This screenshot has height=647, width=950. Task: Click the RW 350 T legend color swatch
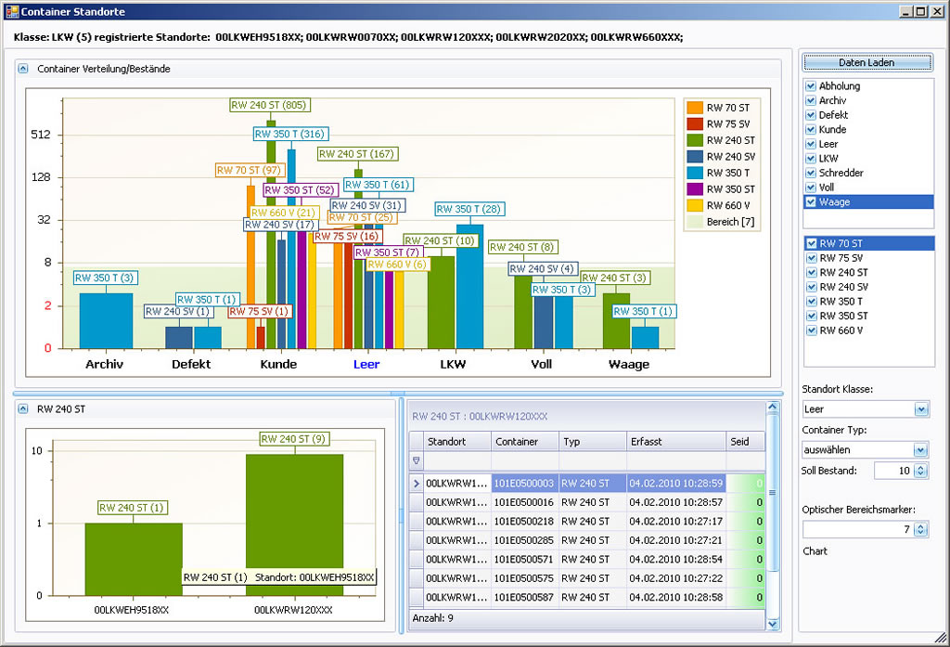click(695, 173)
